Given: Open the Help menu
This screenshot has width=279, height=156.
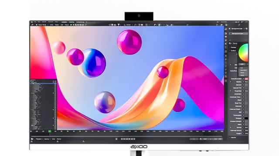Looking at the screenshot, I should (56, 22).
